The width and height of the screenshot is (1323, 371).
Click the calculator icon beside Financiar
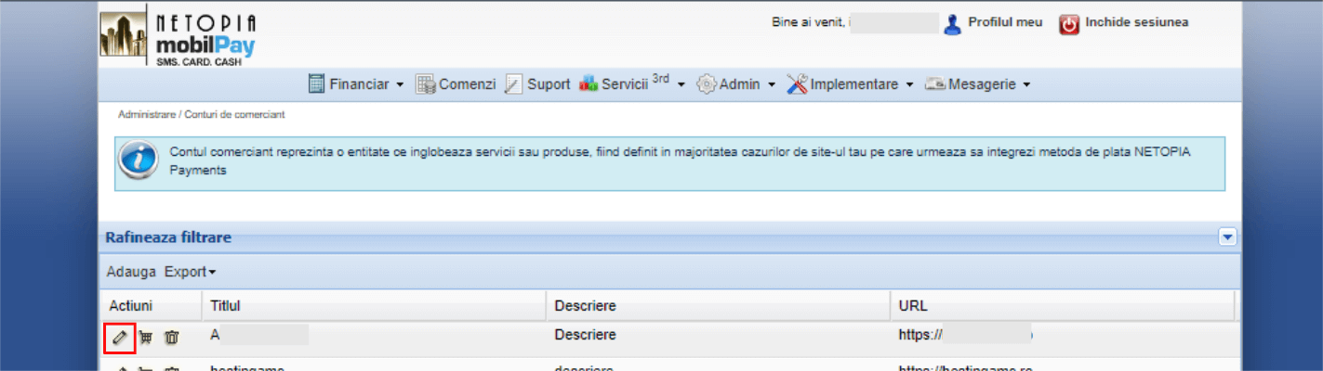click(x=317, y=84)
